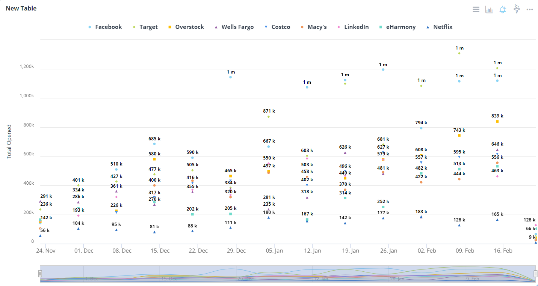
Task: Select the Overstock 839 k data point
Action: (x=497, y=122)
